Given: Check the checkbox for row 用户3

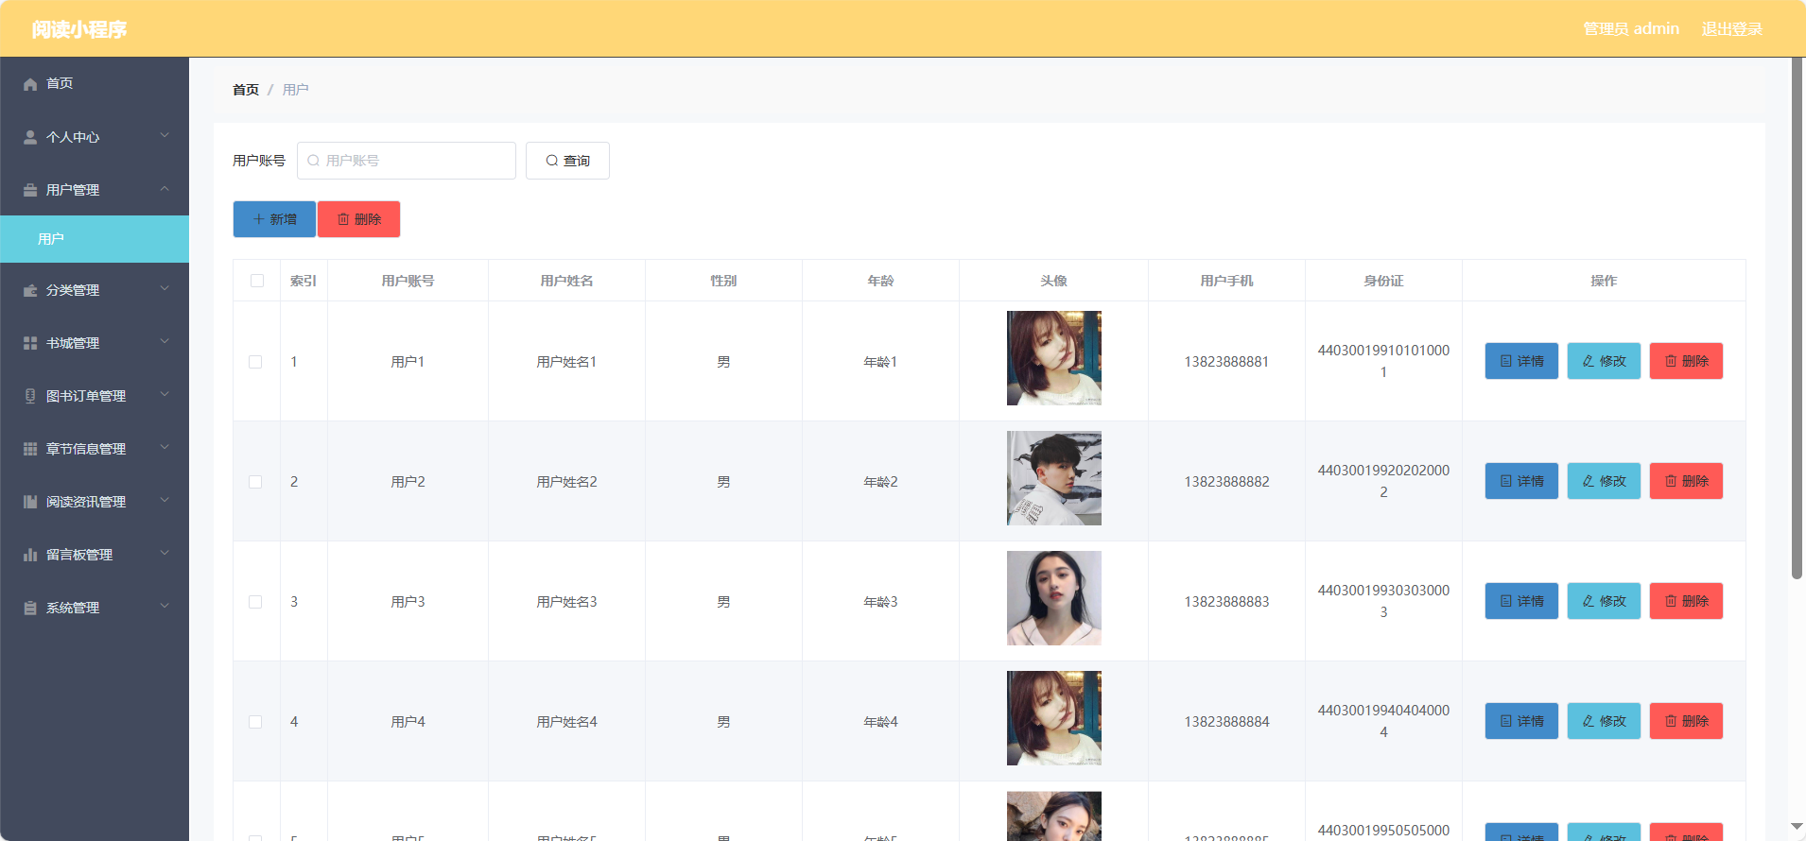Looking at the screenshot, I should [x=255, y=602].
